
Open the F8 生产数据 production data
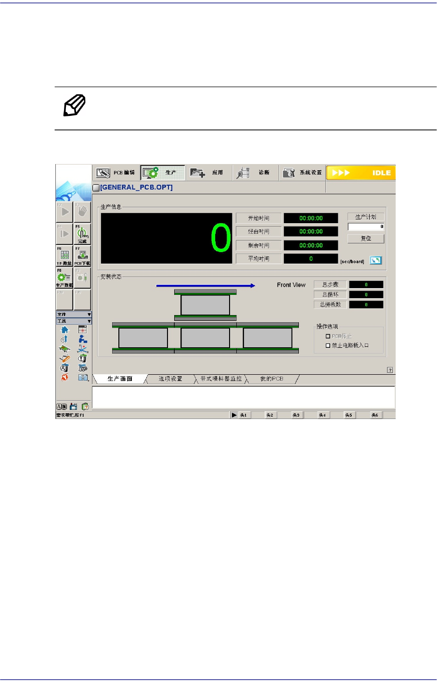(x=64, y=278)
